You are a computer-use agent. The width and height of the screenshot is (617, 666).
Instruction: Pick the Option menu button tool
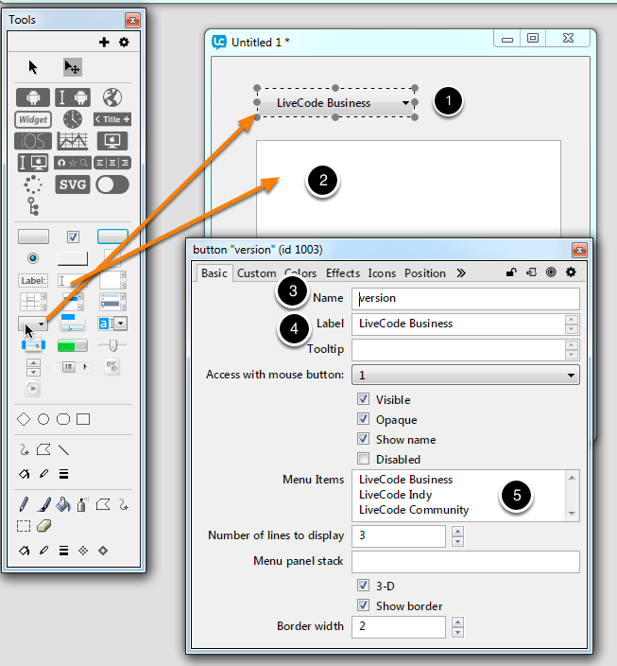pos(33,324)
